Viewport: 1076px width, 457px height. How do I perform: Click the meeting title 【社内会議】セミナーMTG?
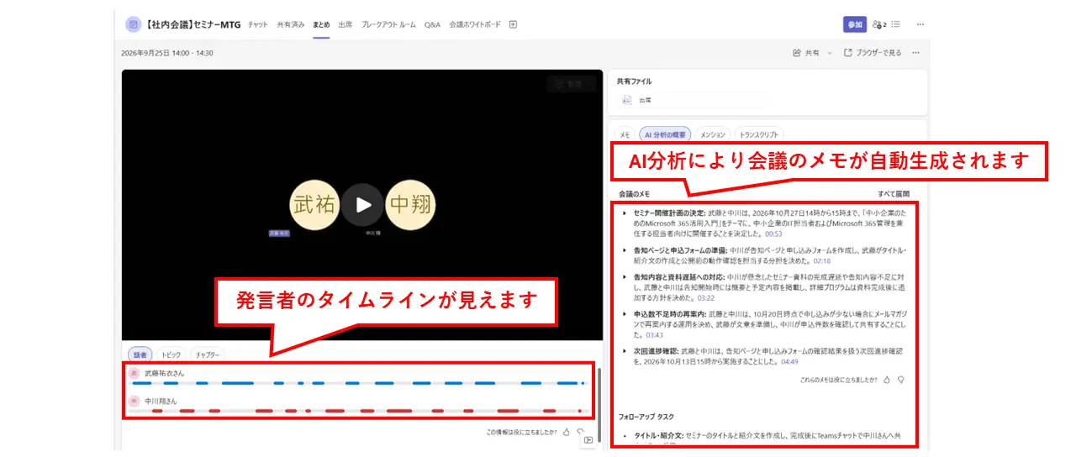point(193,24)
